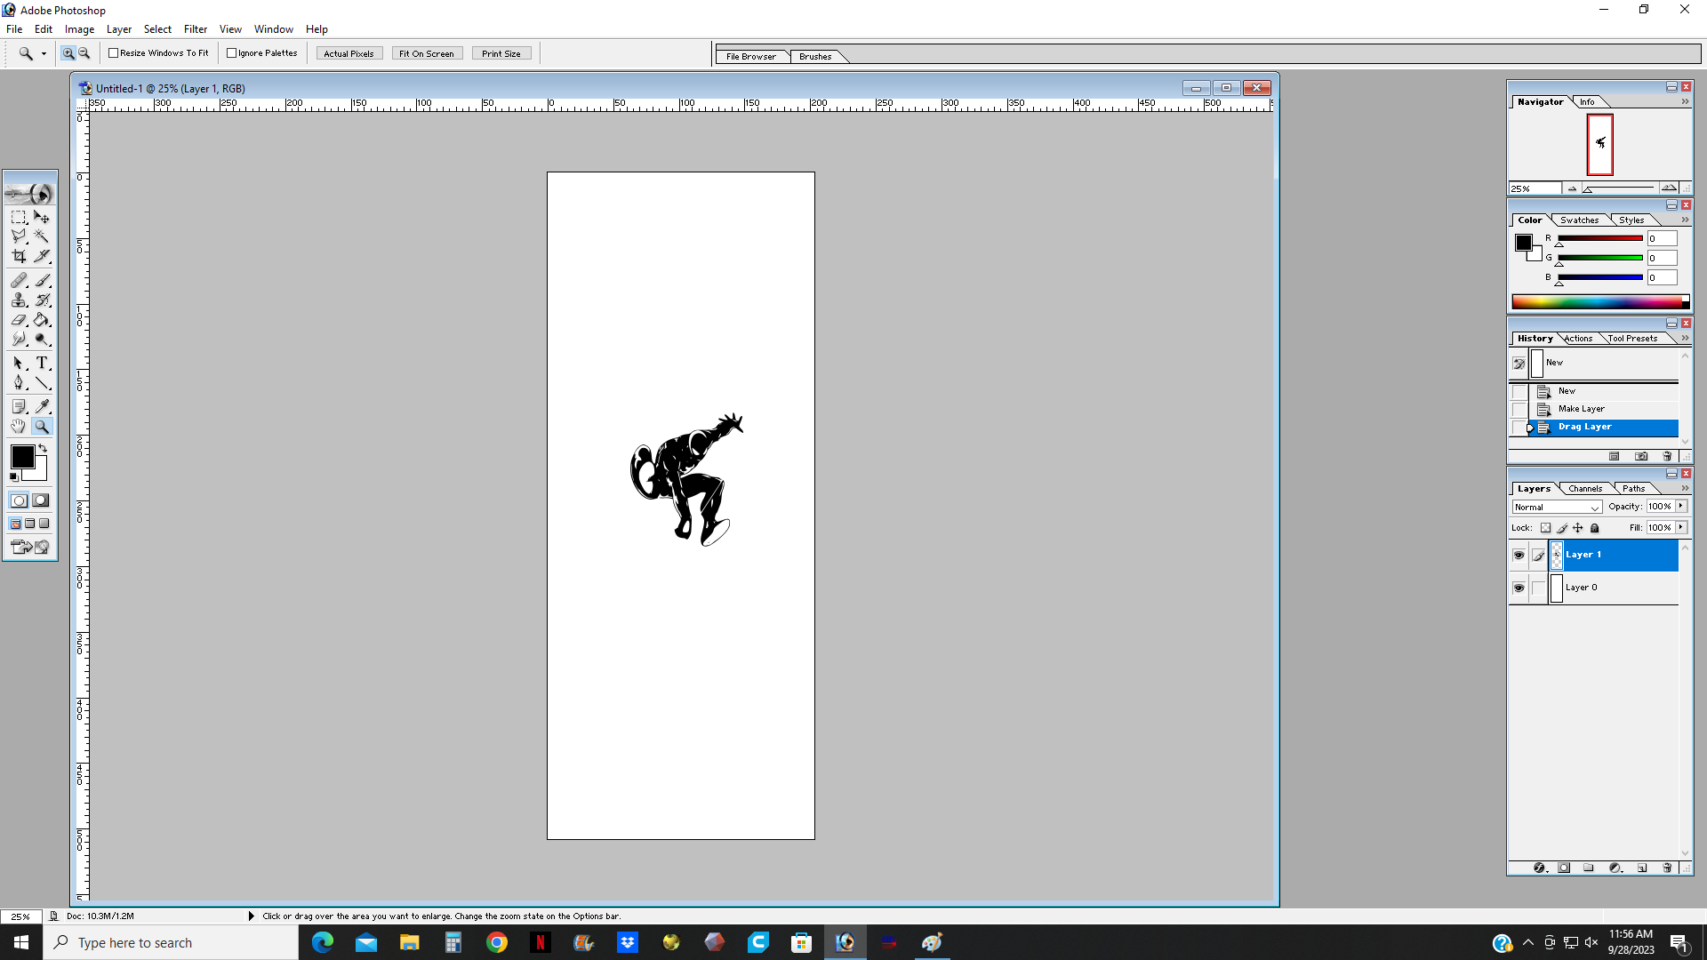Select the Rectangular Marquee tool

[x=19, y=217]
